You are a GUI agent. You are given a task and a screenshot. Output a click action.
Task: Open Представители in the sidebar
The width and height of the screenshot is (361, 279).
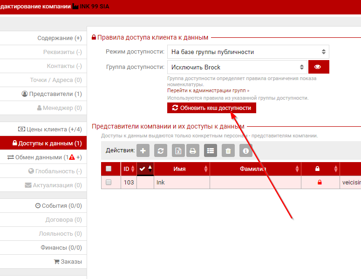pyautogui.click(x=51, y=94)
